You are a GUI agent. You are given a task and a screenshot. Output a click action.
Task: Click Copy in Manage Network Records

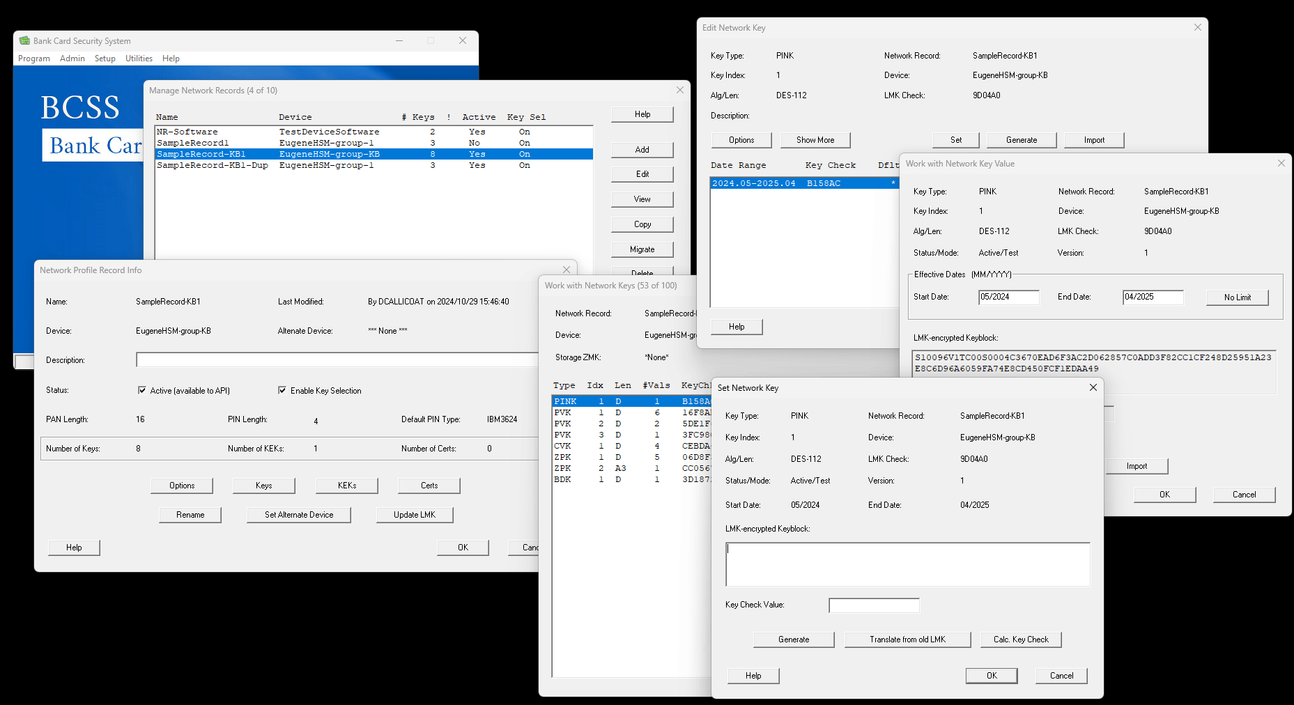[x=642, y=224]
